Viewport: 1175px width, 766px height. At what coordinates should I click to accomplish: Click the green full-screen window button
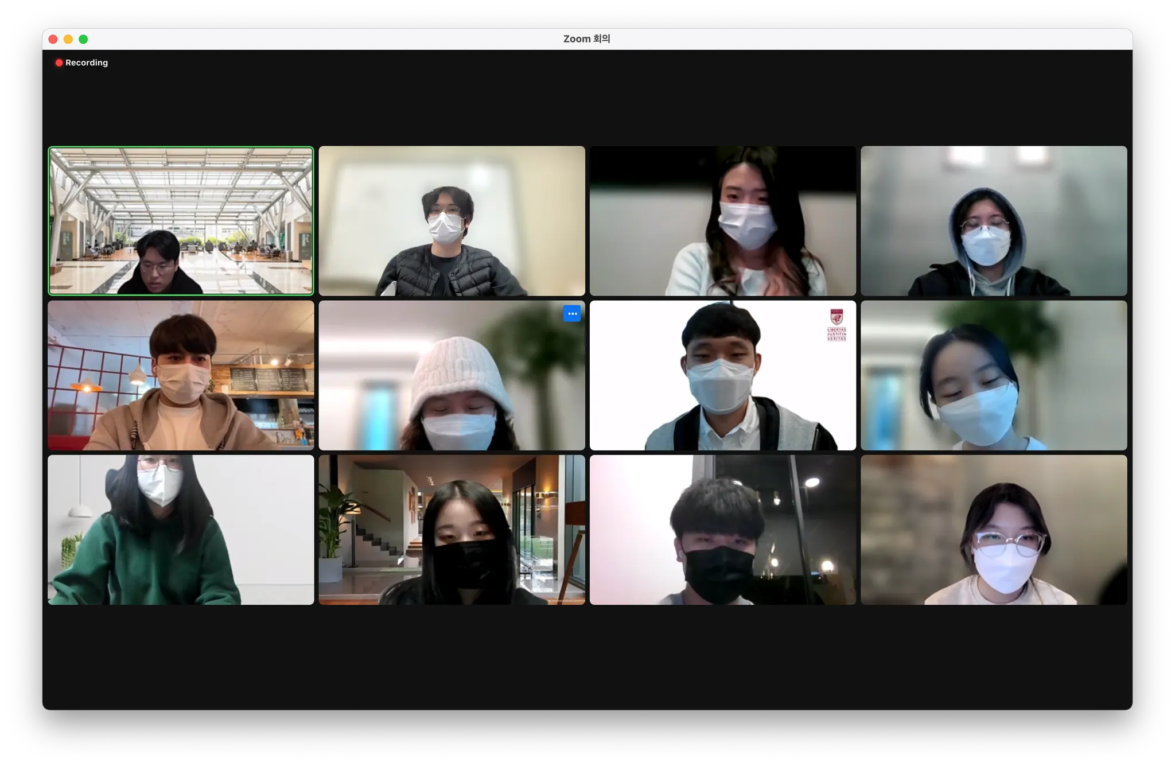[x=83, y=39]
